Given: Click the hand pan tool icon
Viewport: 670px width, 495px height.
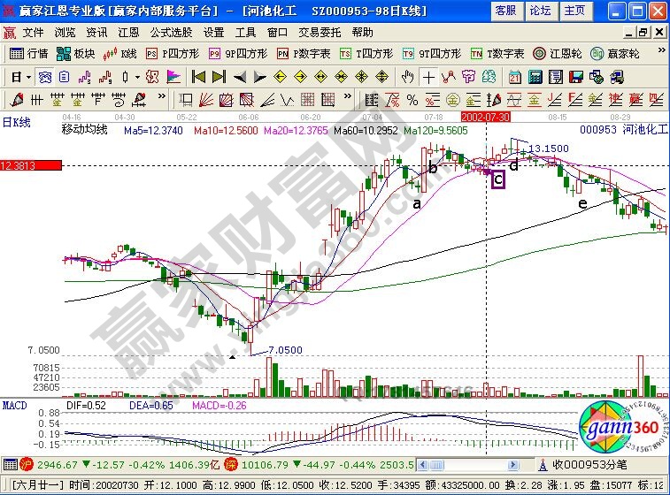Looking at the screenshot, I should pos(408,76).
